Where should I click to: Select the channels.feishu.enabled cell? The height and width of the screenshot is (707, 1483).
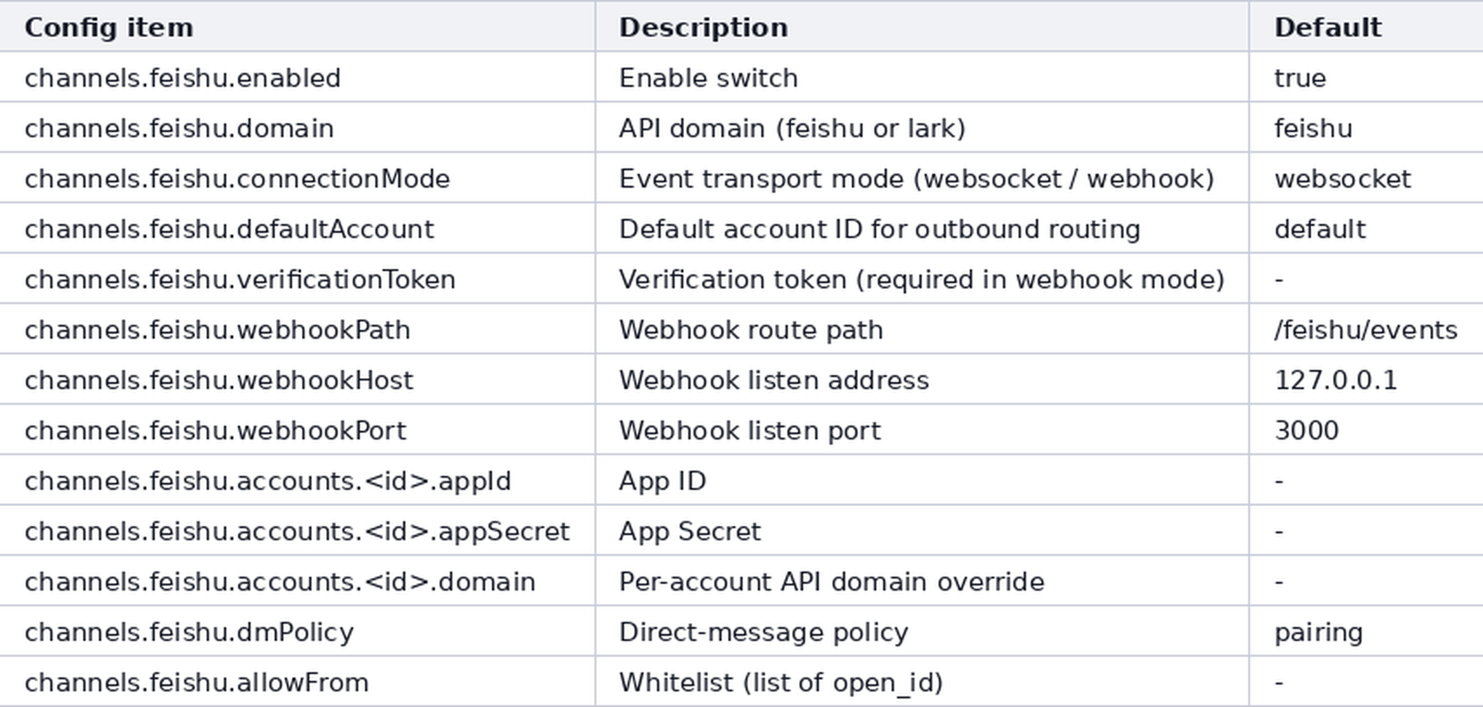pos(297,77)
